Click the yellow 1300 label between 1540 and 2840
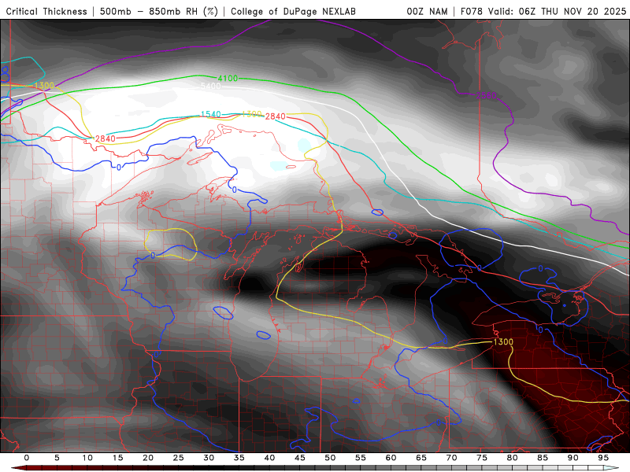The image size is (630, 472). click(251, 114)
